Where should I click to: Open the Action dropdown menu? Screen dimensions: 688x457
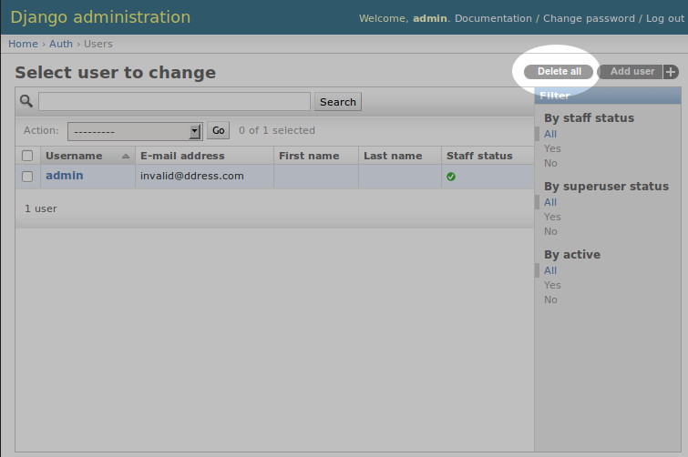coord(135,131)
